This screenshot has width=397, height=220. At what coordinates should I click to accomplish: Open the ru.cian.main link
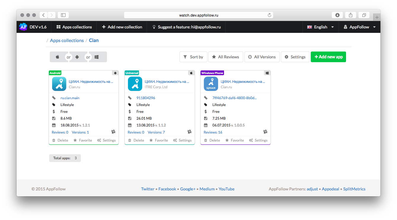pos(70,98)
